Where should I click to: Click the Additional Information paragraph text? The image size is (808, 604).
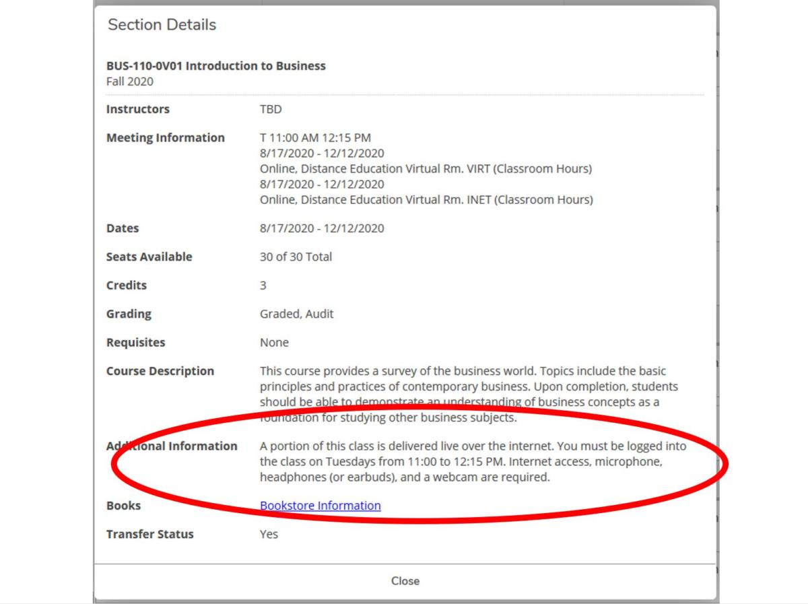tap(471, 462)
